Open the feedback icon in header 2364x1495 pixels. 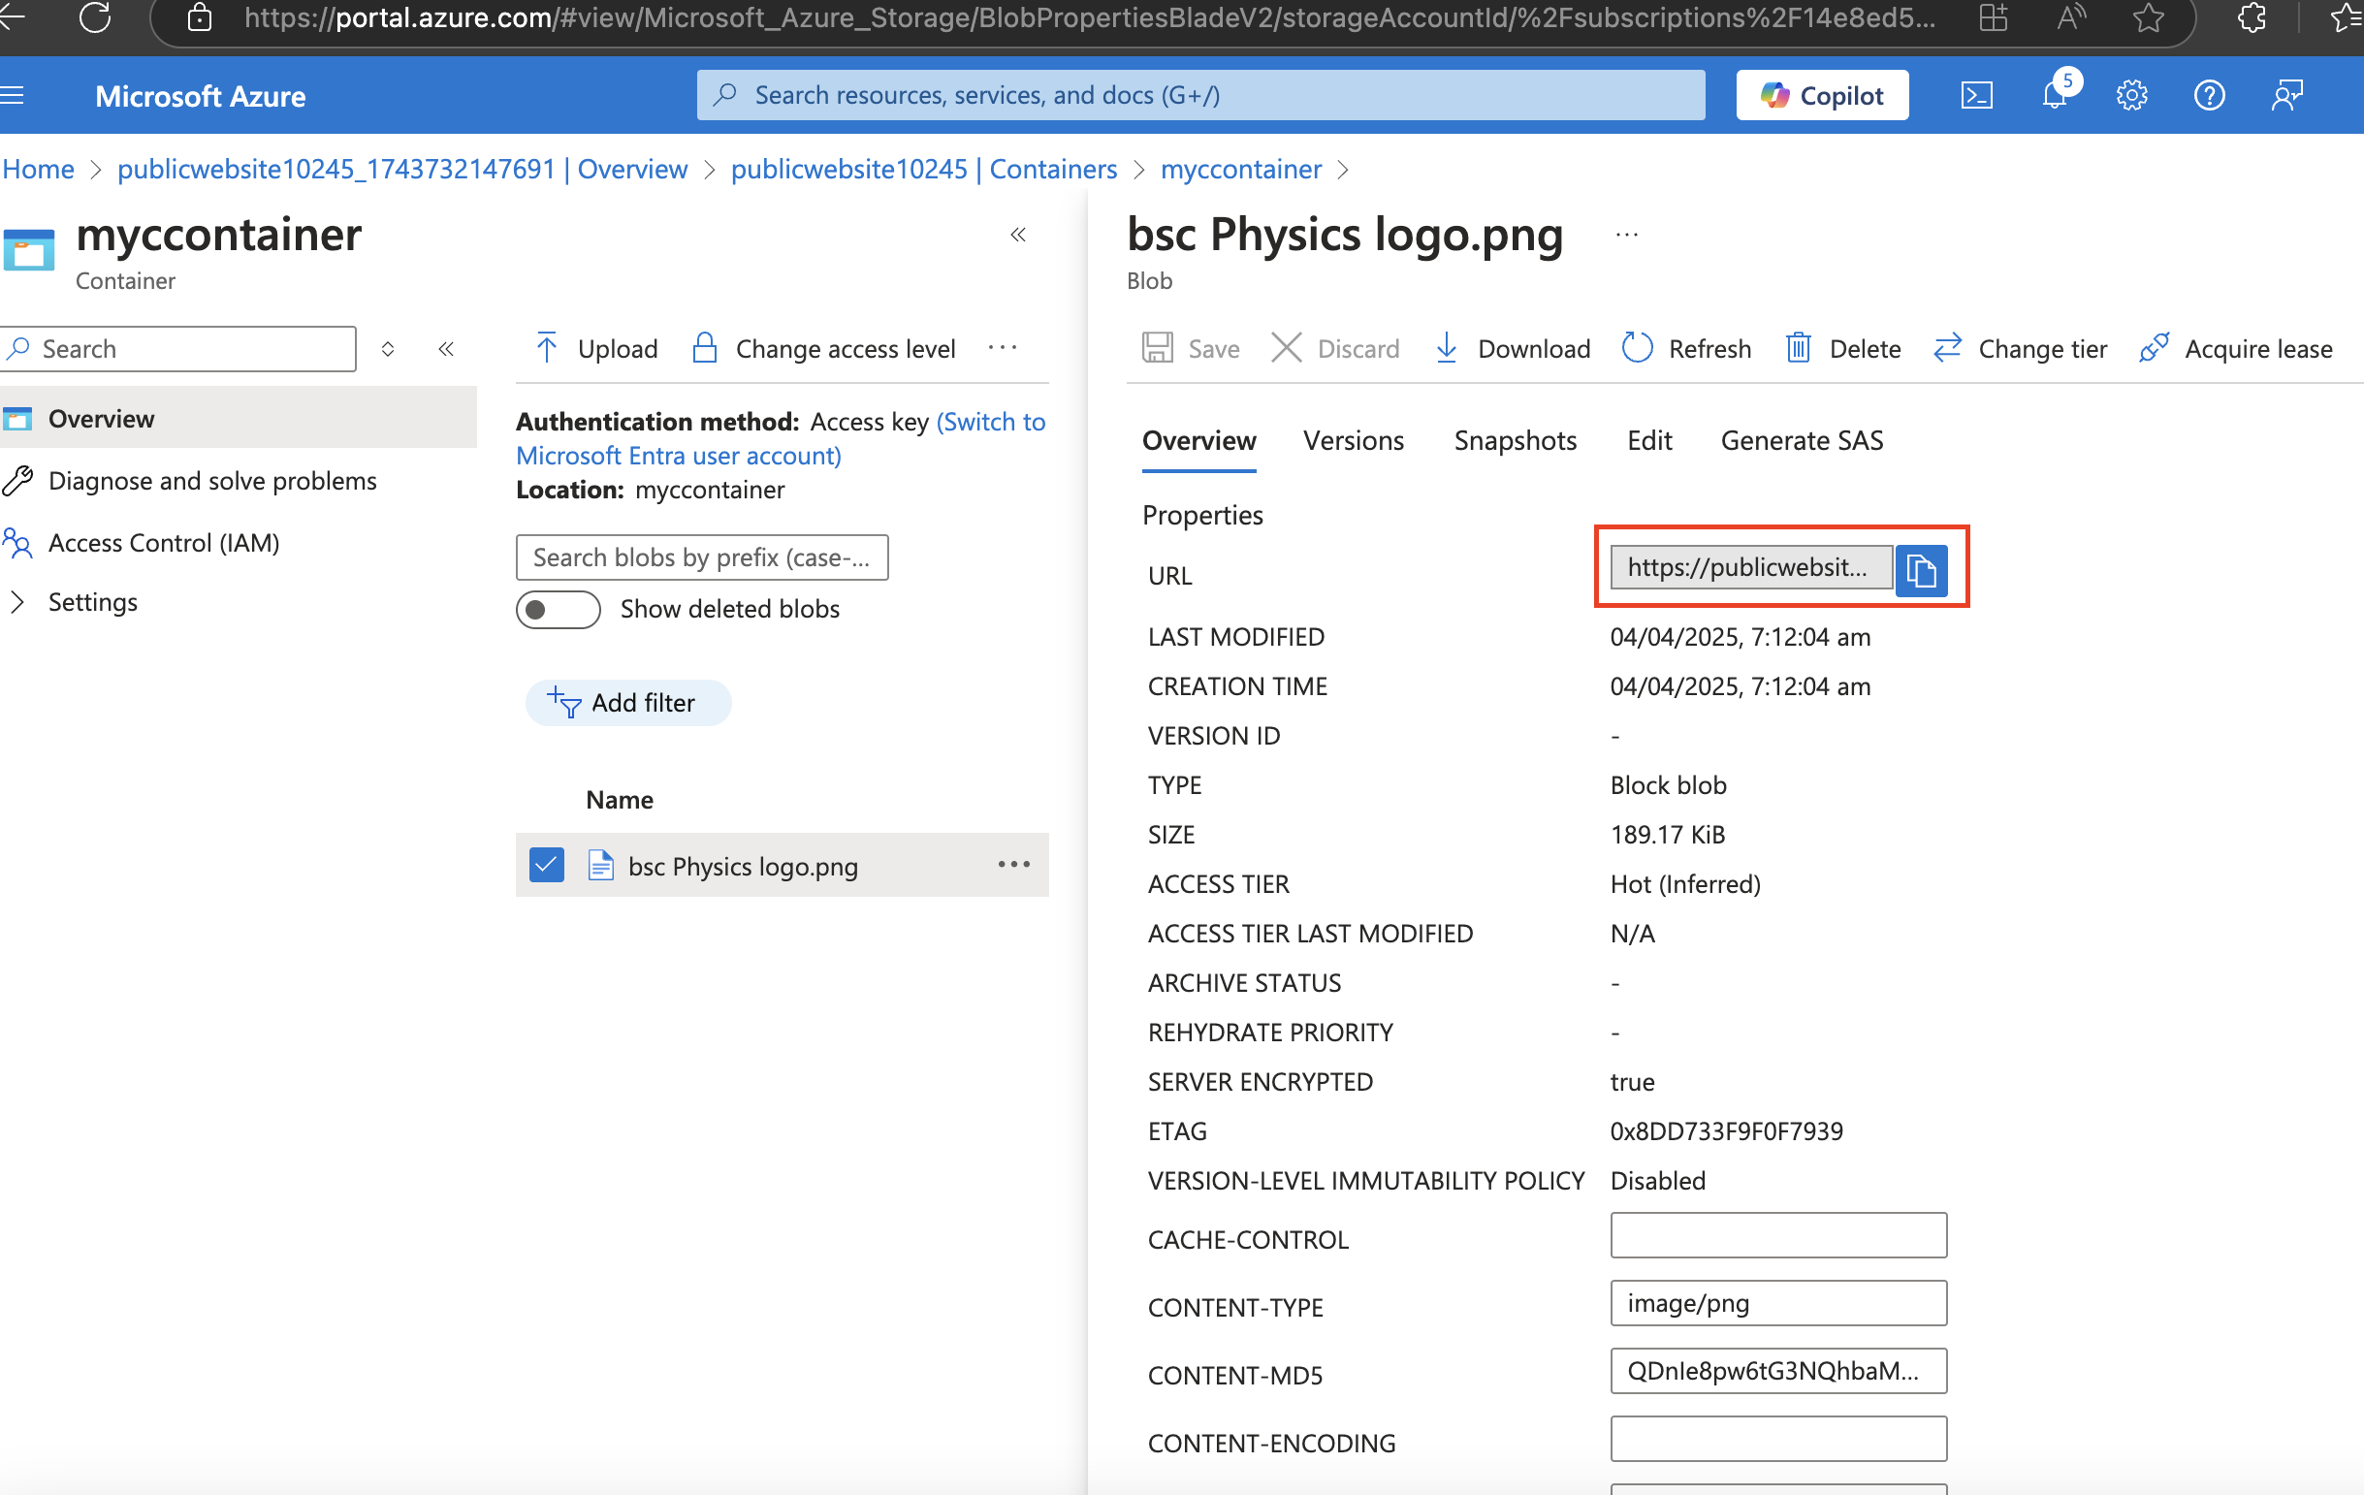pos(2287,95)
